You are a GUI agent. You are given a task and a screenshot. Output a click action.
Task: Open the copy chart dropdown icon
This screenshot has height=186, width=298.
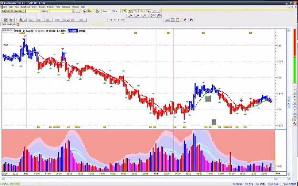pos(12,20)
